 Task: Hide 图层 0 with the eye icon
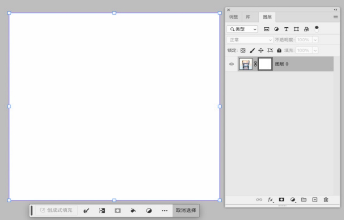(x=231, y=64)
